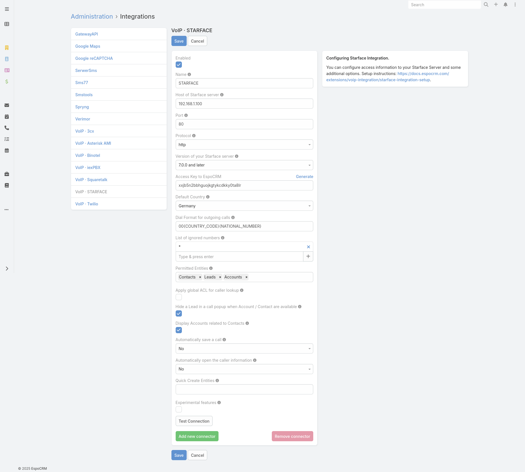The width and height of the screenshot is (525, 472).
Task: Click the Search field in top bar
Action: click(x=444, y=5)
